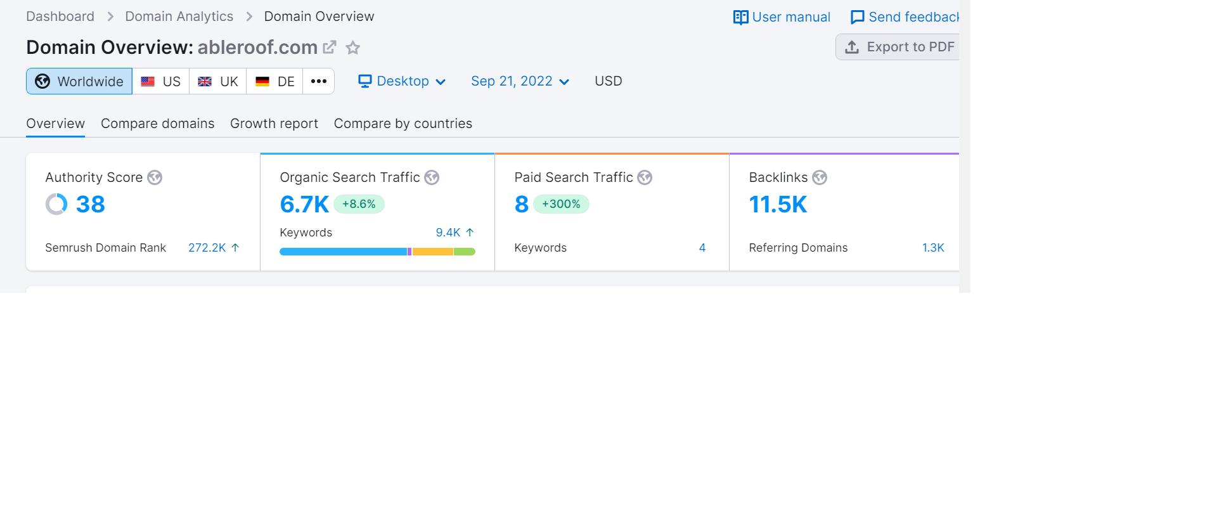Star the domain as favorite

[353, 48]
